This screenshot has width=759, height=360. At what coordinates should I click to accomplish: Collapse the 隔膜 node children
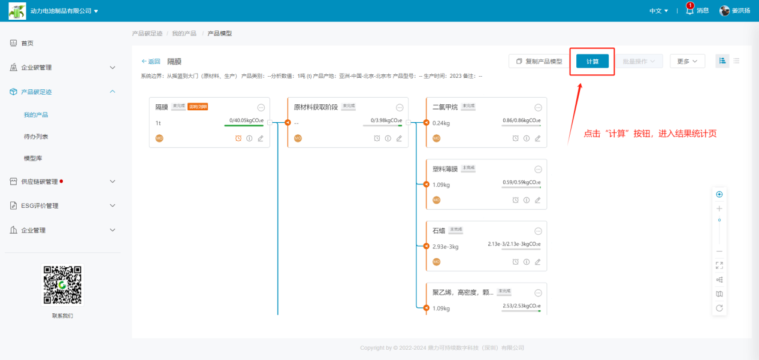(x=270, y=122)
